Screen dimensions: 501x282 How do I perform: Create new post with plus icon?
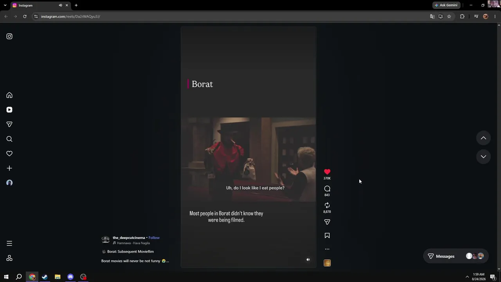pos(9,168)
